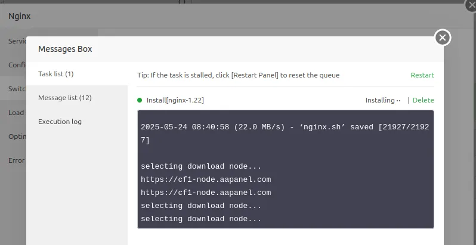
Task: Switch to Message list (12) tab
Action: pos(64,98)
